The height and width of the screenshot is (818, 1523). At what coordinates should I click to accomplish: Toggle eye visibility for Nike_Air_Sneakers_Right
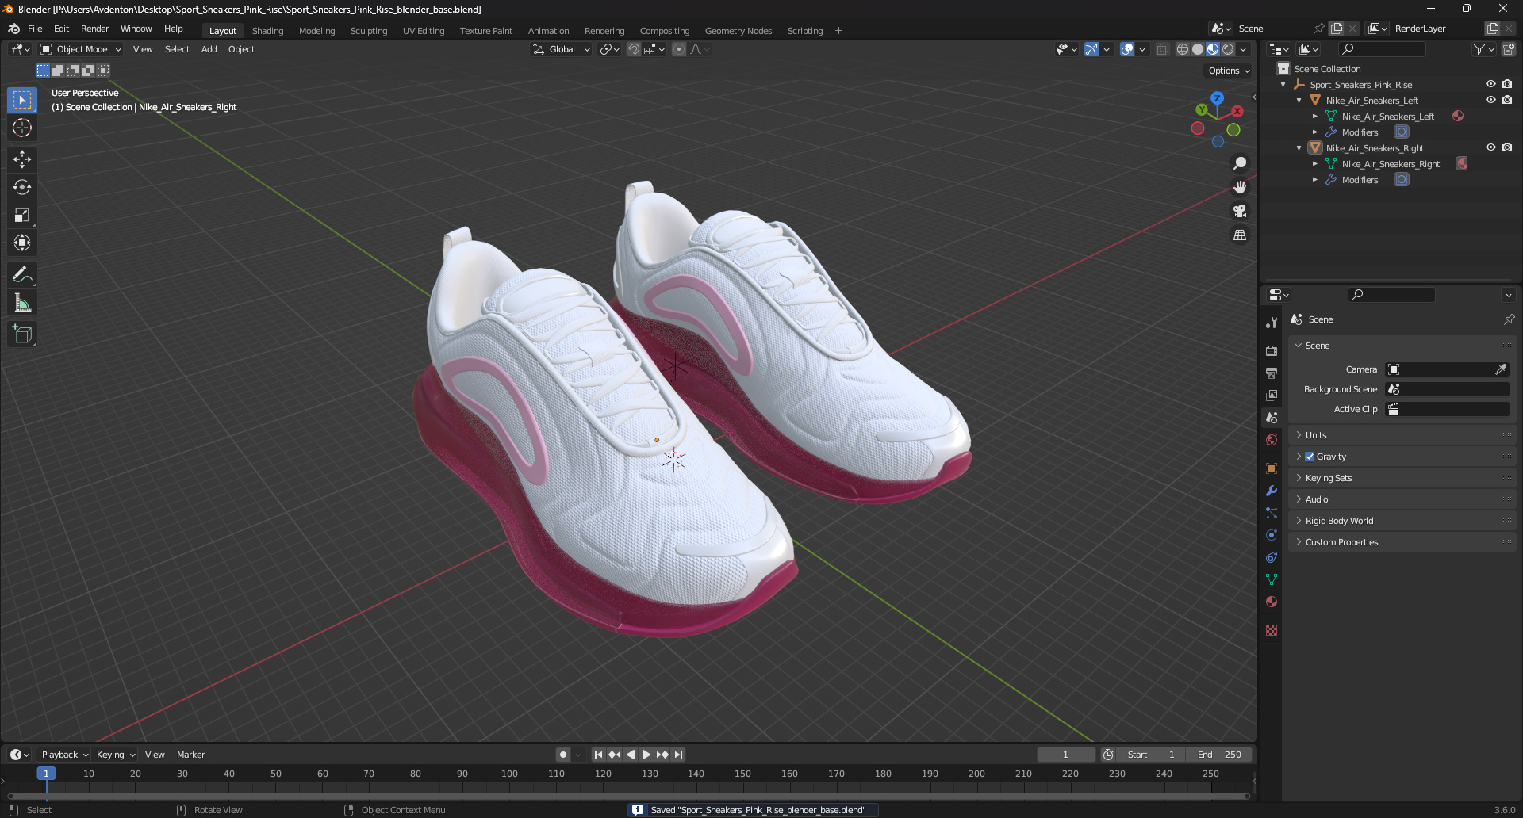tap(1490, 147)
